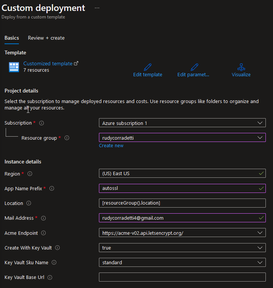
Task: Click the Visualize diagram icon
Action: [241, 67]
